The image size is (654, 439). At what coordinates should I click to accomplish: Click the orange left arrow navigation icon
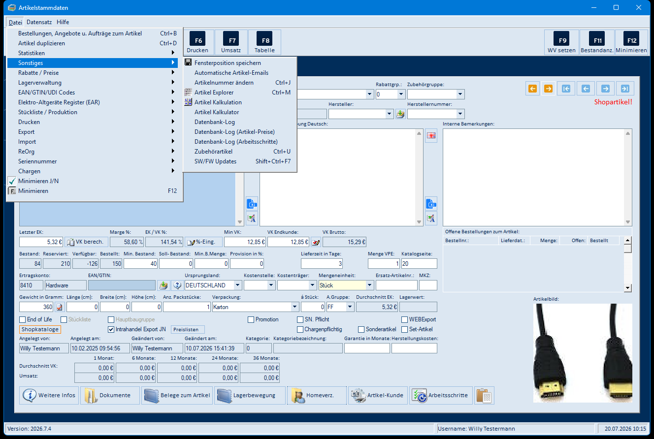click(x=532, y=89)
